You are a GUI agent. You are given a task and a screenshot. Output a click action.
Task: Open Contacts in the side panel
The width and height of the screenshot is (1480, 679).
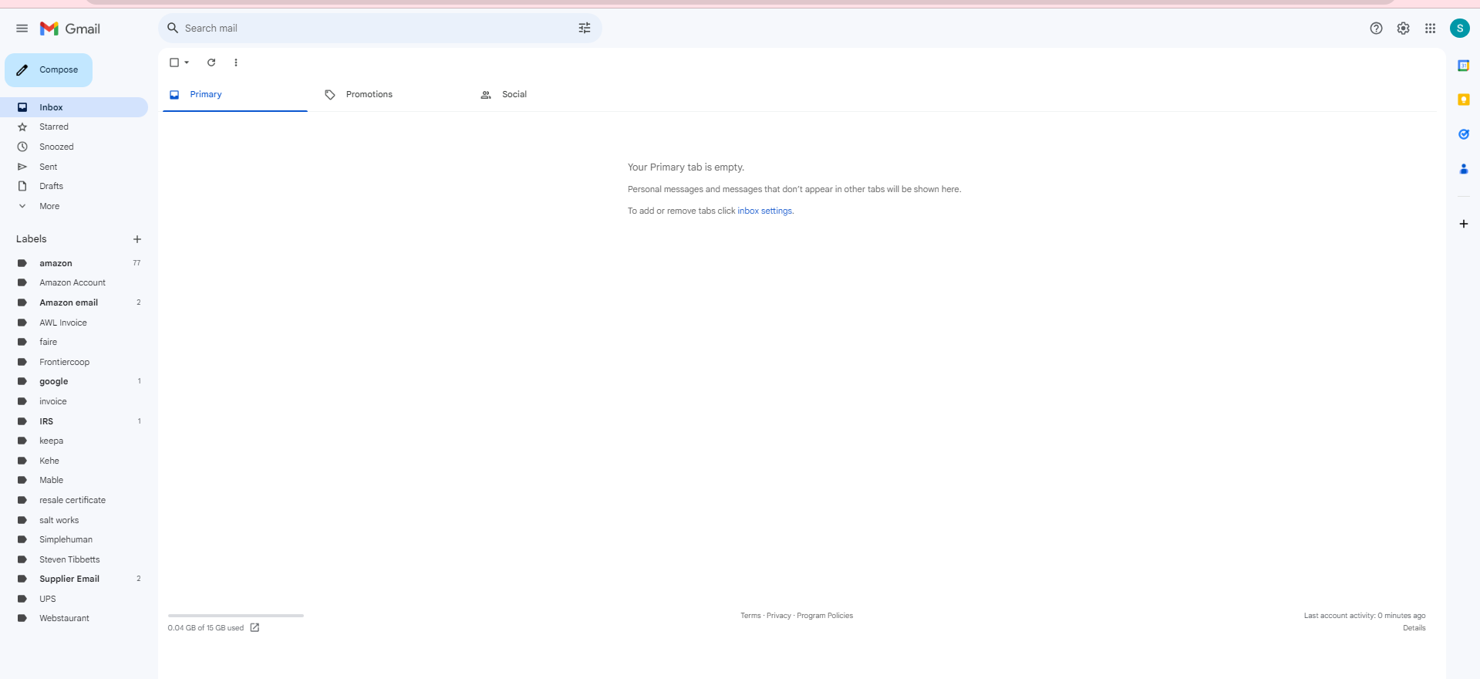point(1463,169)
